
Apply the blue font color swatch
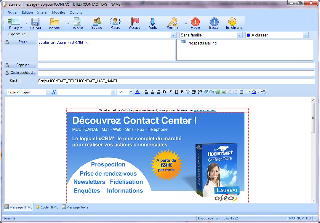[137, 92]
